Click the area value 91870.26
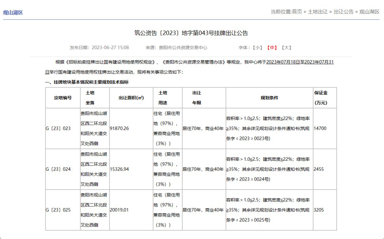The image size is (384, 239). (120, 128)
